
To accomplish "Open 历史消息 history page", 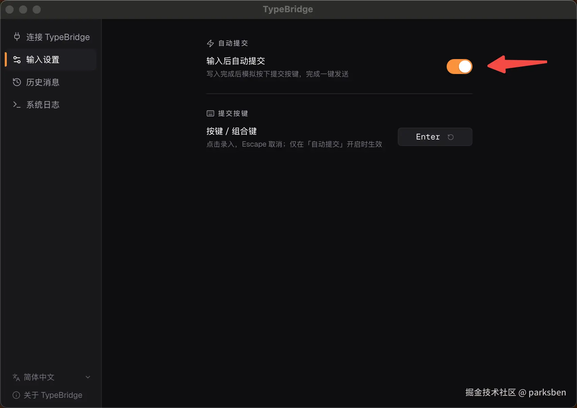I will [51, 82].
